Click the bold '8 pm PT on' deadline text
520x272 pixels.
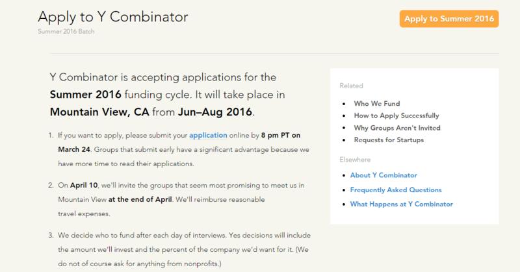[x=280, y=135]
